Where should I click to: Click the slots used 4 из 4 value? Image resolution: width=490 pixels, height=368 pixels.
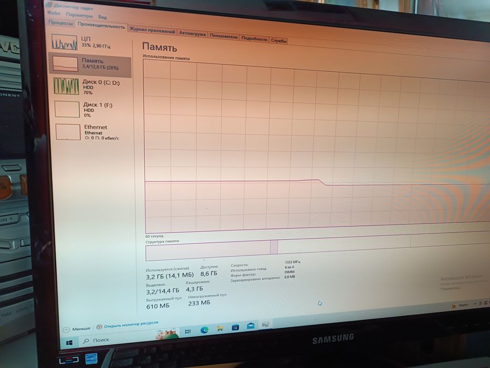point(289,267)
